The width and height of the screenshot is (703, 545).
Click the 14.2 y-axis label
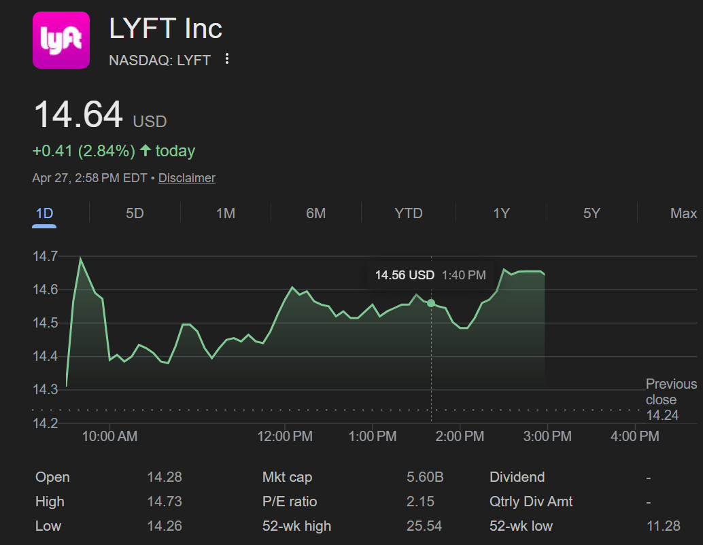point(46,423)
